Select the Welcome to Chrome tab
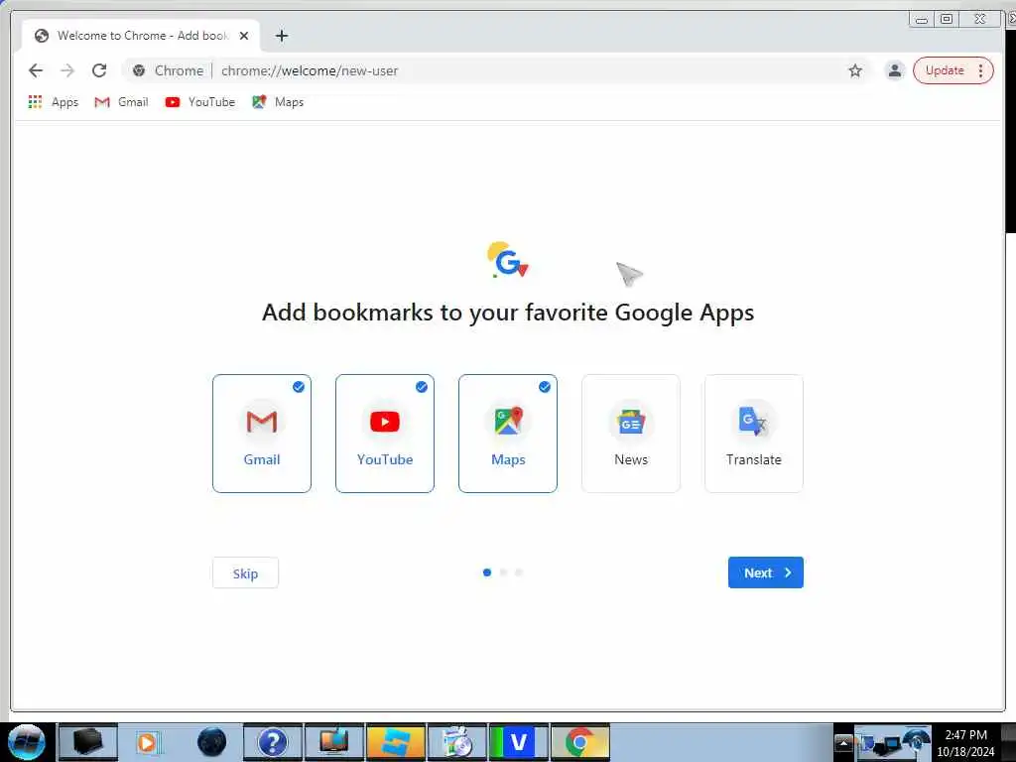This screenshot has width=1016, height=762. pos(141,36)
